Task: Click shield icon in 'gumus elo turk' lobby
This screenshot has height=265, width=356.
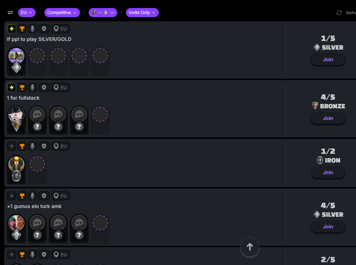Action: tap(44, 196)
